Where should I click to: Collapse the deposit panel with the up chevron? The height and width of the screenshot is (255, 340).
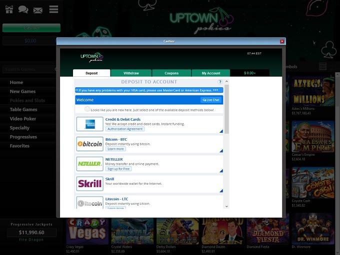tap(226, 82)
